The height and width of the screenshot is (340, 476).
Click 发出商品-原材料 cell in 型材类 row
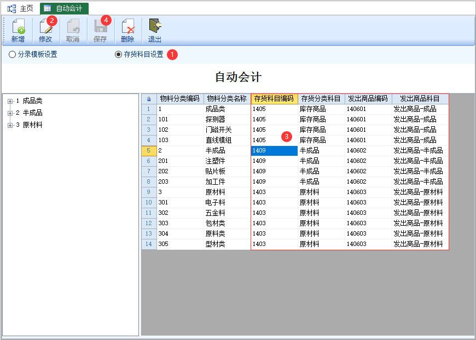(x=420, y=244)
